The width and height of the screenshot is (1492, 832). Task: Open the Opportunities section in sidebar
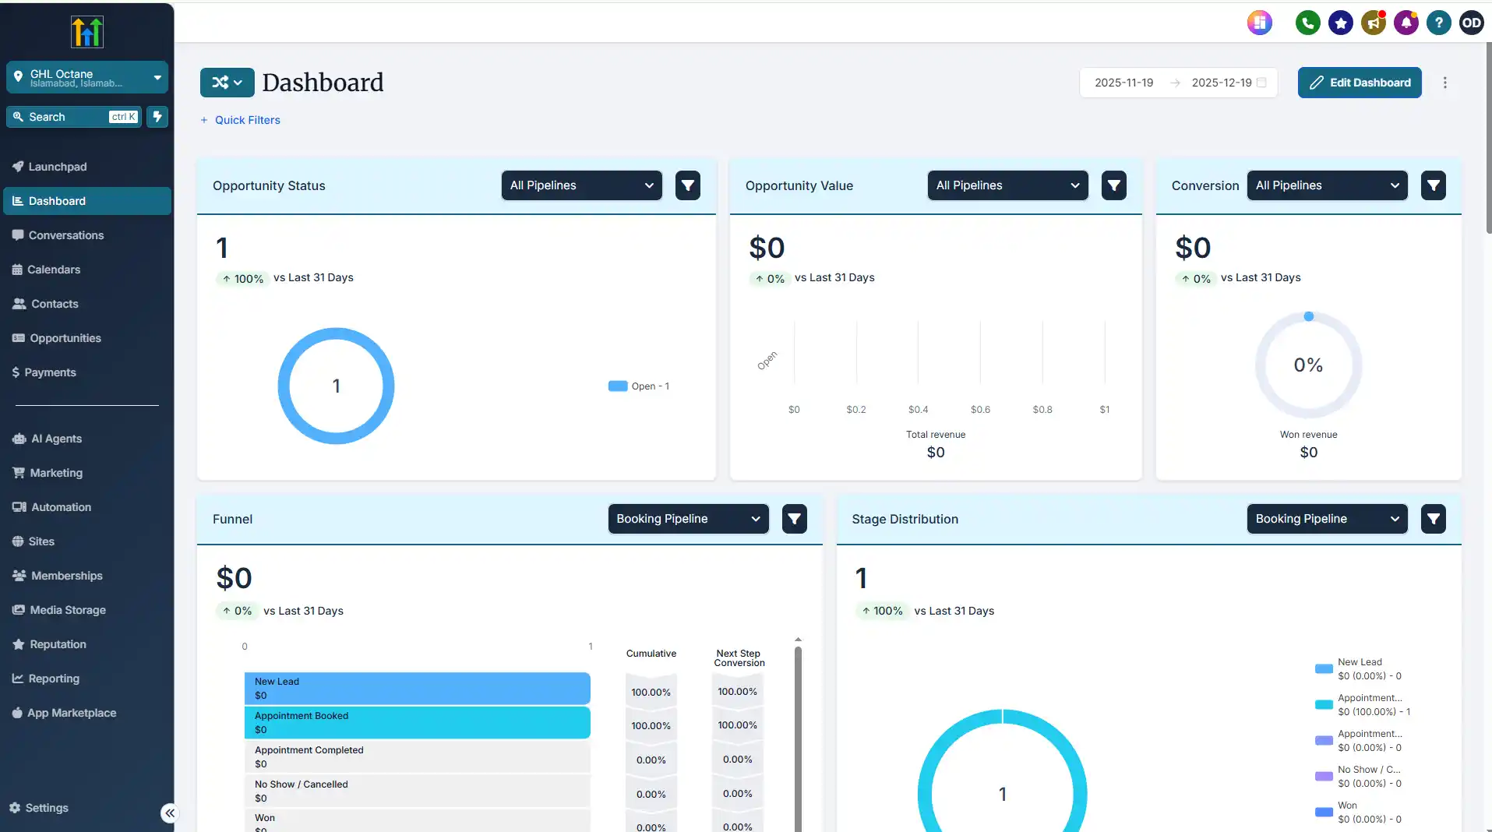65,337
